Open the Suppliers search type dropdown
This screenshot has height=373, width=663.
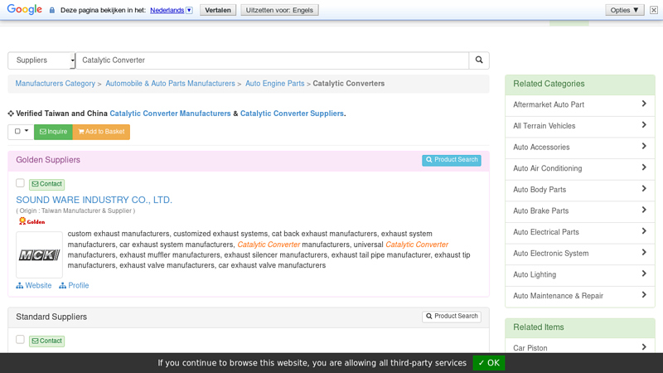click(x=41, y=61)
